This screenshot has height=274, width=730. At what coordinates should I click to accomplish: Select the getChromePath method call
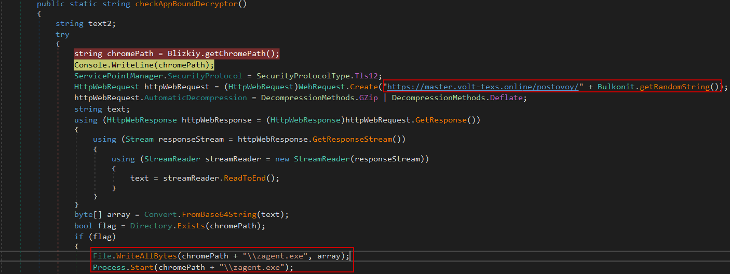234,53
